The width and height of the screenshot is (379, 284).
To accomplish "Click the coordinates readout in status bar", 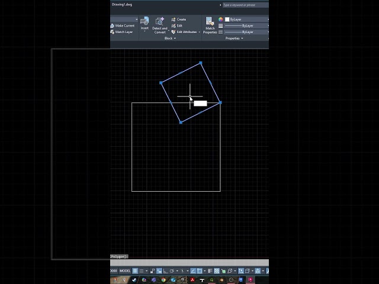I will point(114,271).
